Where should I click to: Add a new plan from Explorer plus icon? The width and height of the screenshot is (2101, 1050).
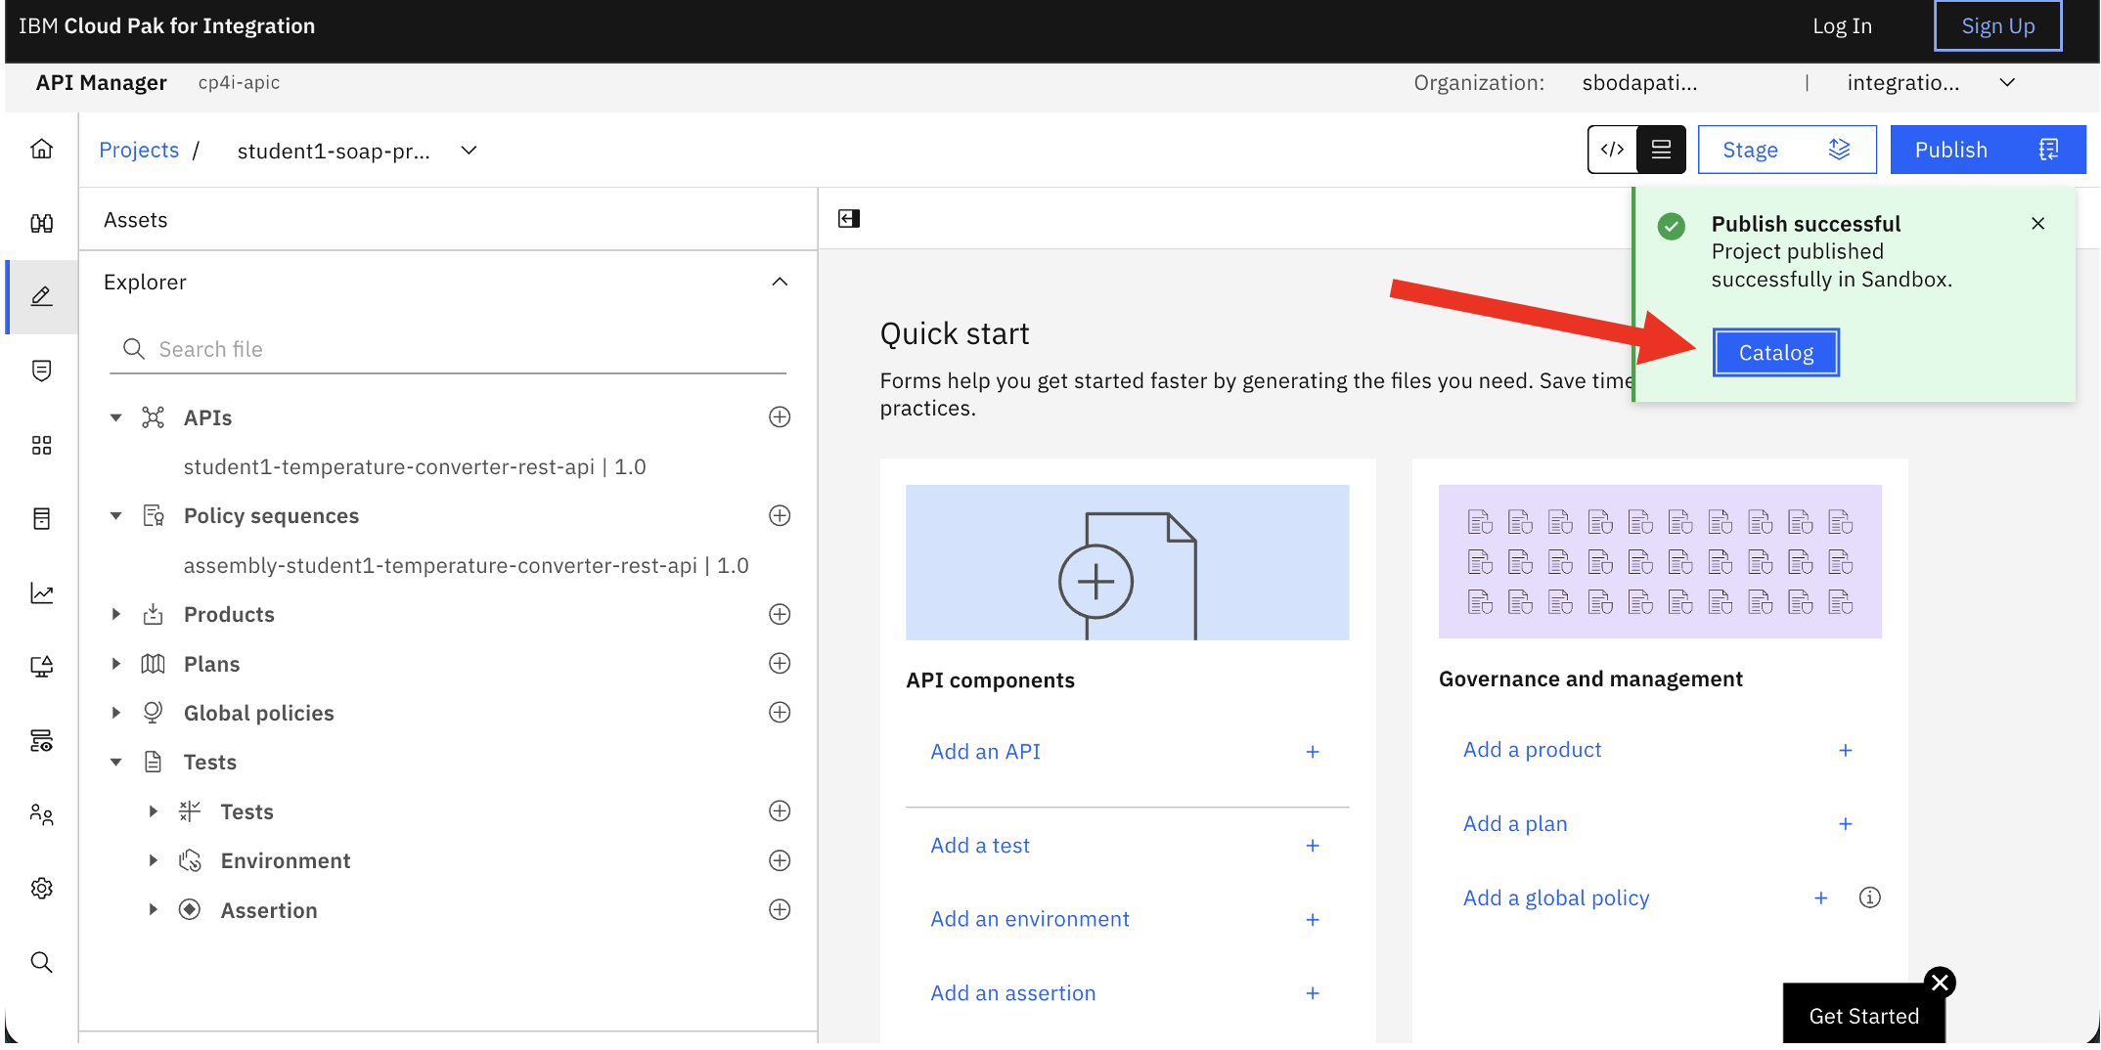point(780,664)
